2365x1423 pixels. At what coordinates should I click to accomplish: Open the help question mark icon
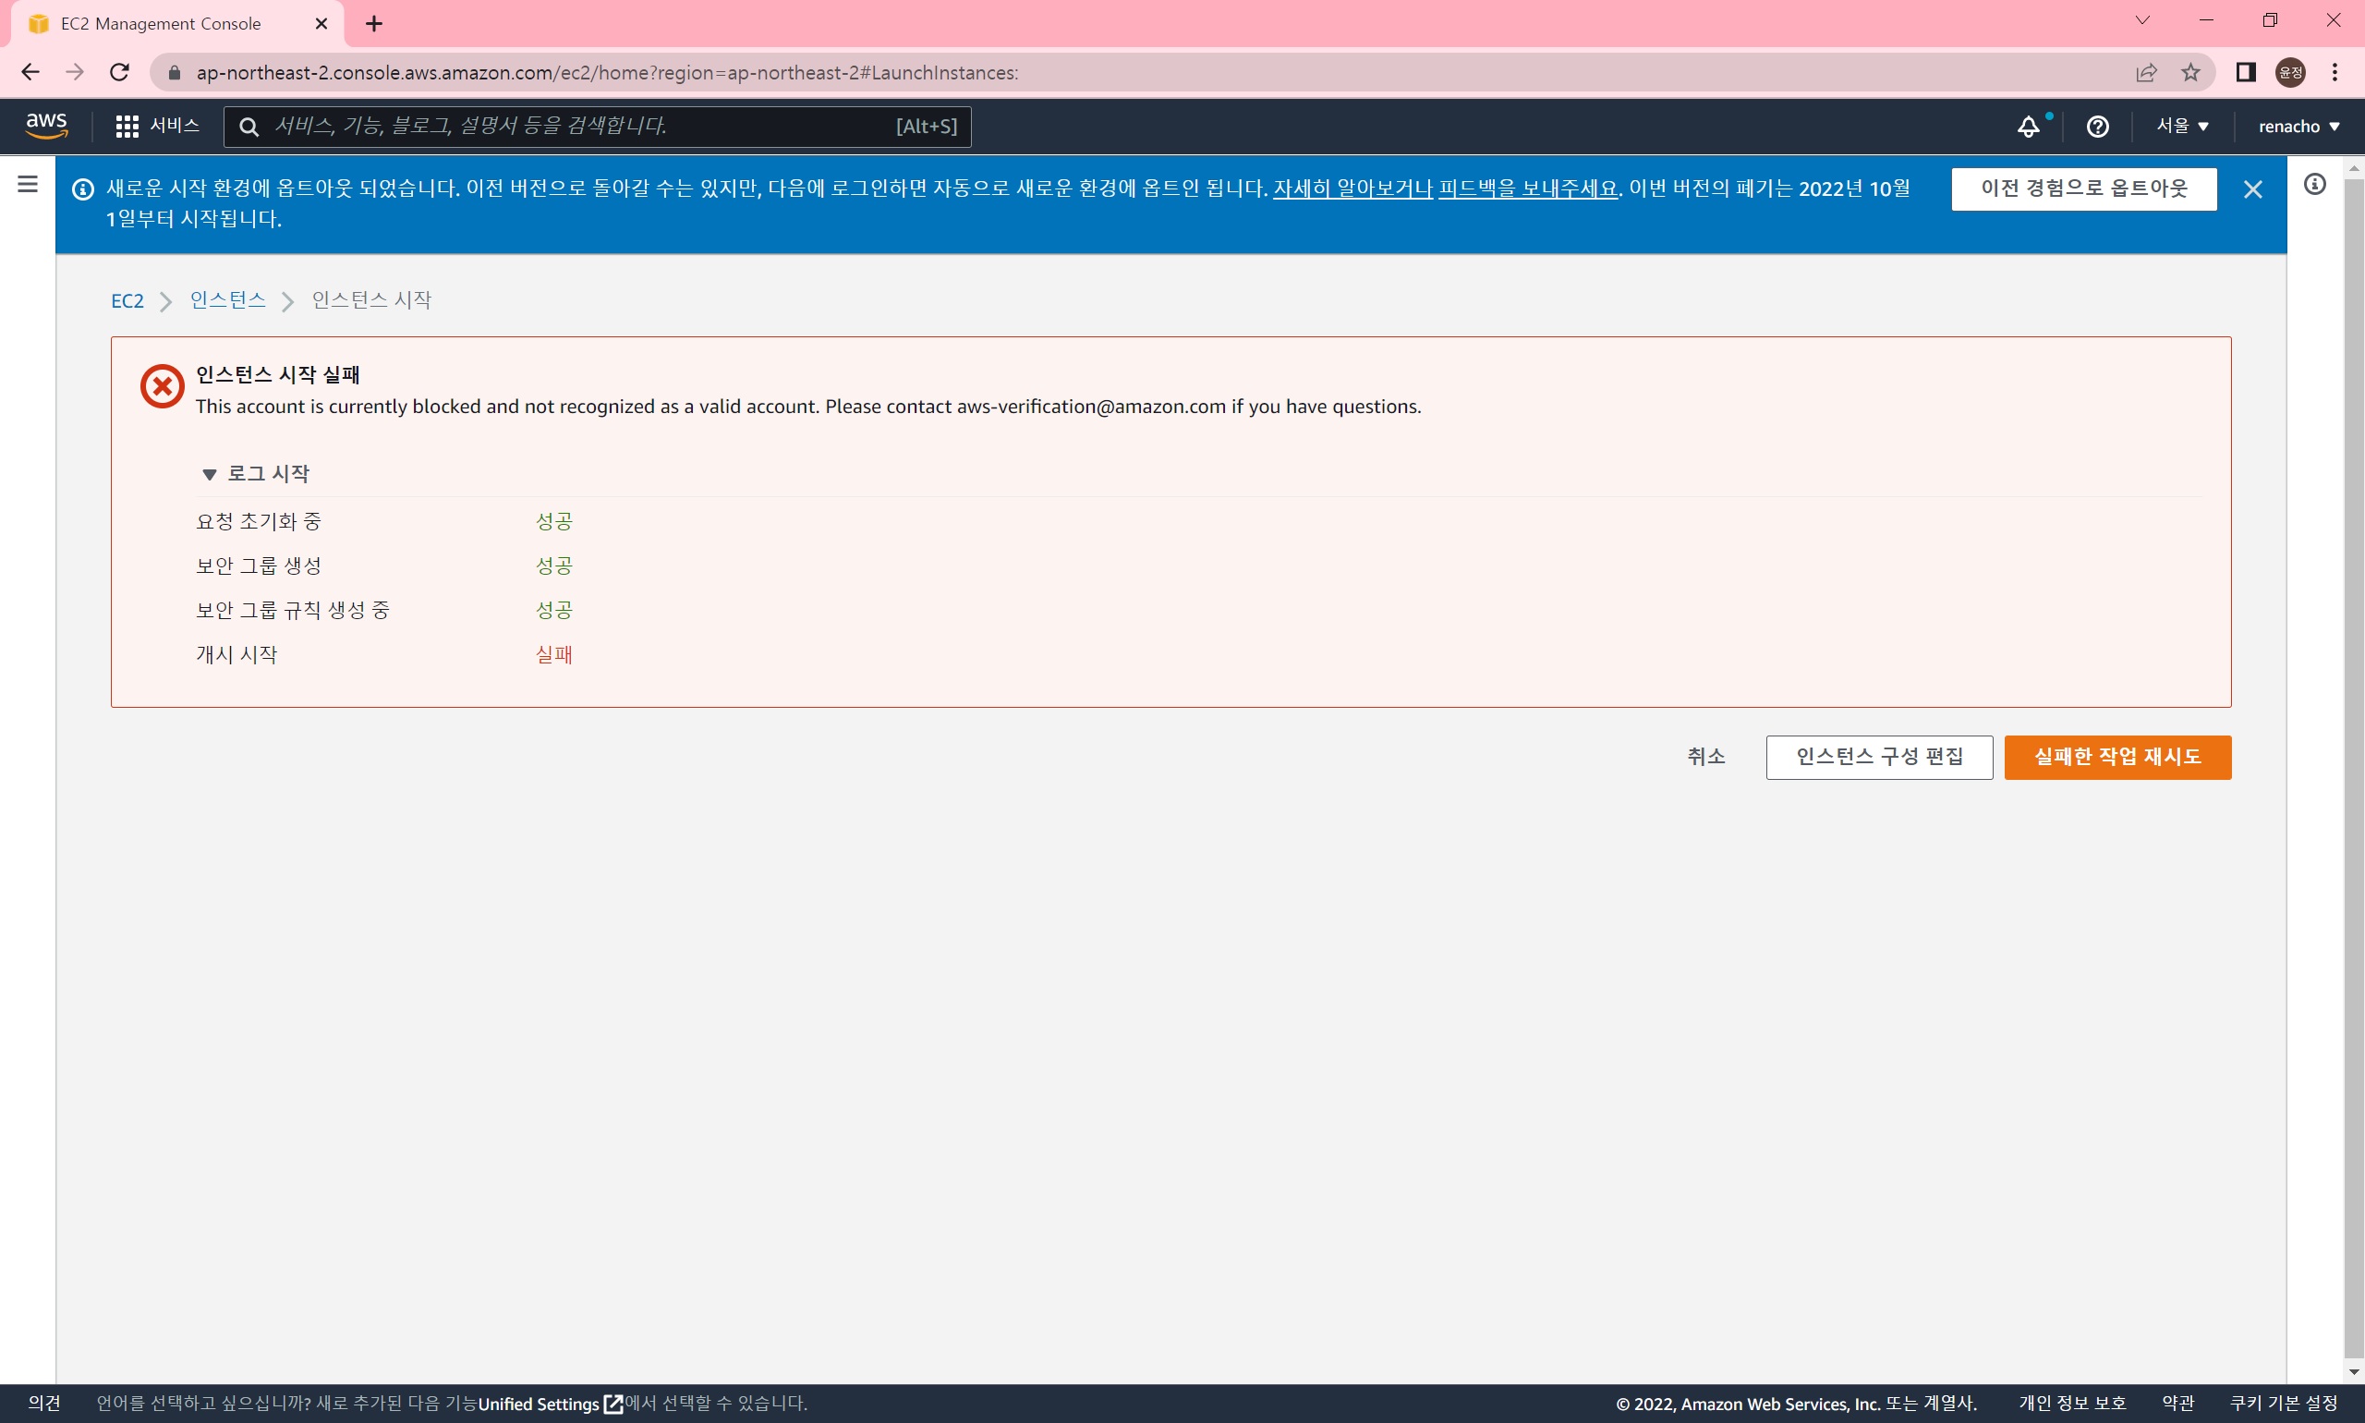[2097, 127]
